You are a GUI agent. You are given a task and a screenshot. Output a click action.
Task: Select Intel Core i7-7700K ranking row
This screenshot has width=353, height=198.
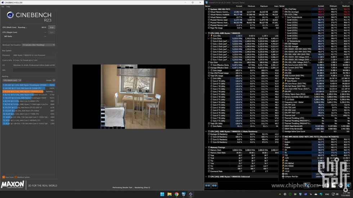pyautogui.click(x=28, y=114)
